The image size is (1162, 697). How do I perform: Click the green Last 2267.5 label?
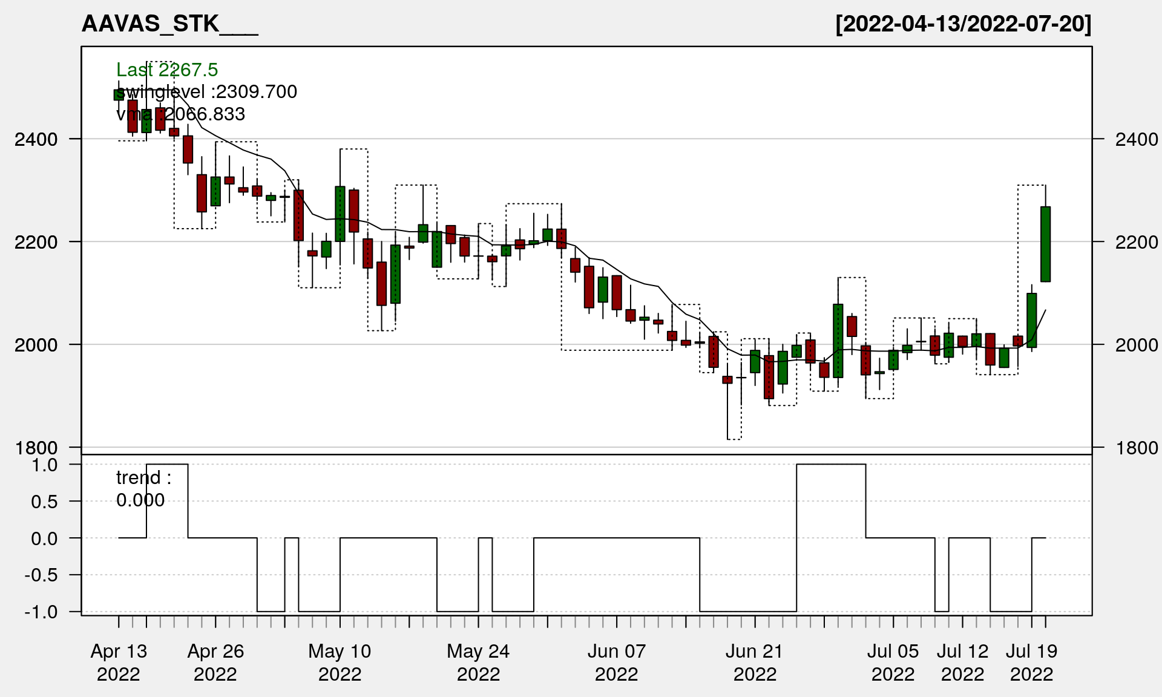click(x=167, y=70)
